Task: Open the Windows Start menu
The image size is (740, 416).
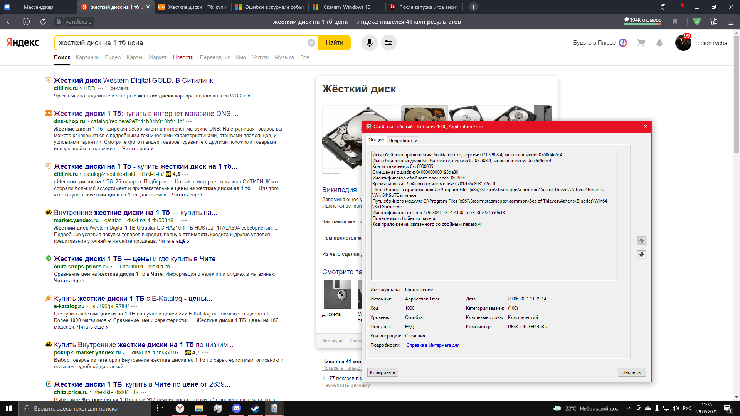Action: [9, 408]
